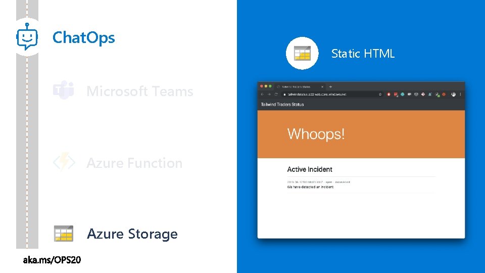Click the Microsoft Teams label
The height and width of the screenshot is (273, 485).
point(140,91)
